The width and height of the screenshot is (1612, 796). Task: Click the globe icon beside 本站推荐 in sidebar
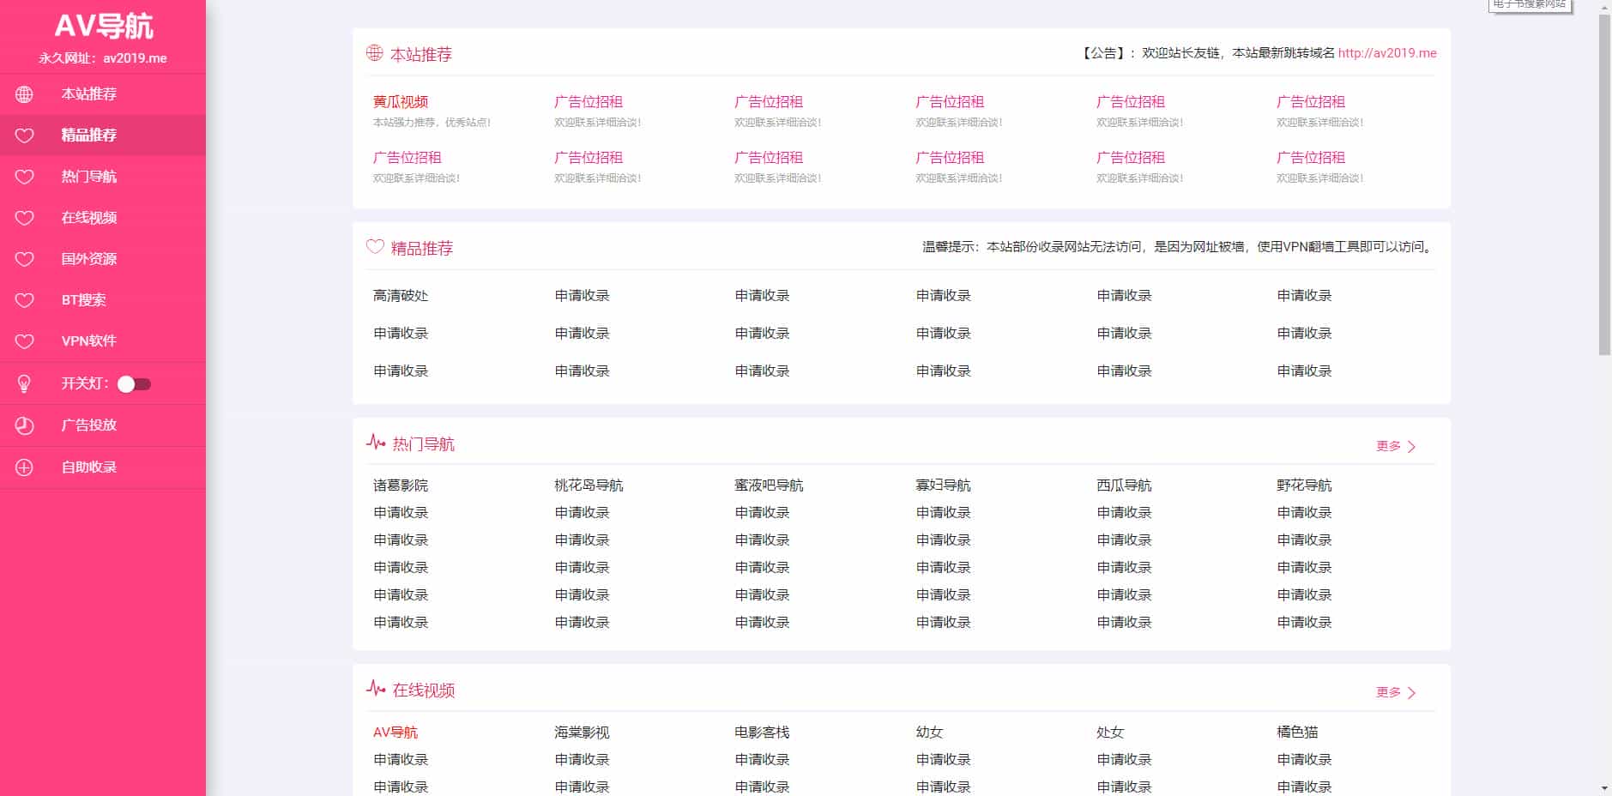(x=24, y=94)
